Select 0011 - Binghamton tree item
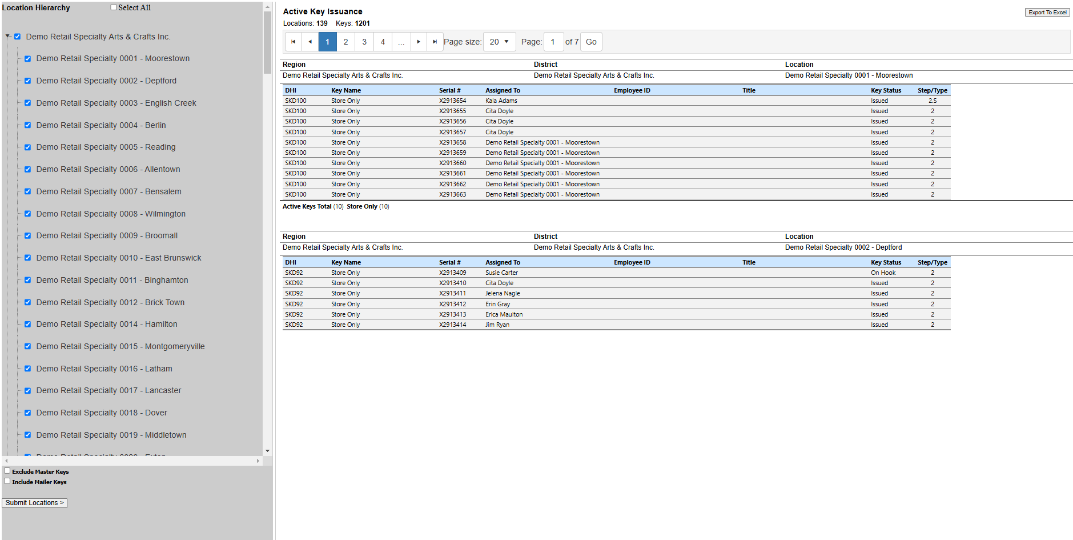The width and height of the screenshot is (1073, 540). [x=112, y=280]
